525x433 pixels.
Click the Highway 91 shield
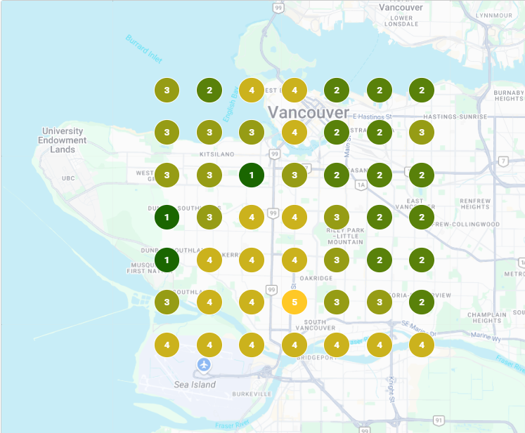tap(439, 420)
